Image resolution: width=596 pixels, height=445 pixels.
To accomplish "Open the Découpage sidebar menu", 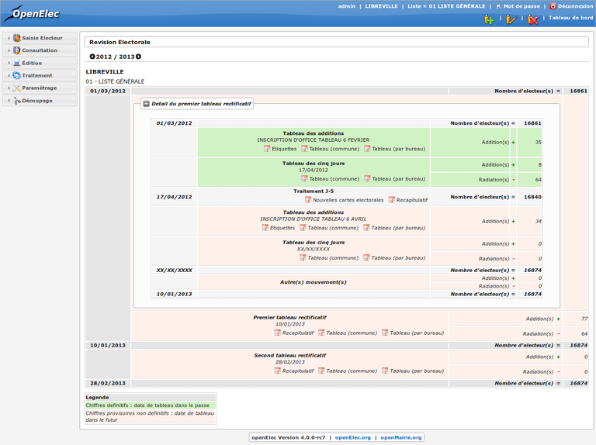I will [x=37, y=101].
